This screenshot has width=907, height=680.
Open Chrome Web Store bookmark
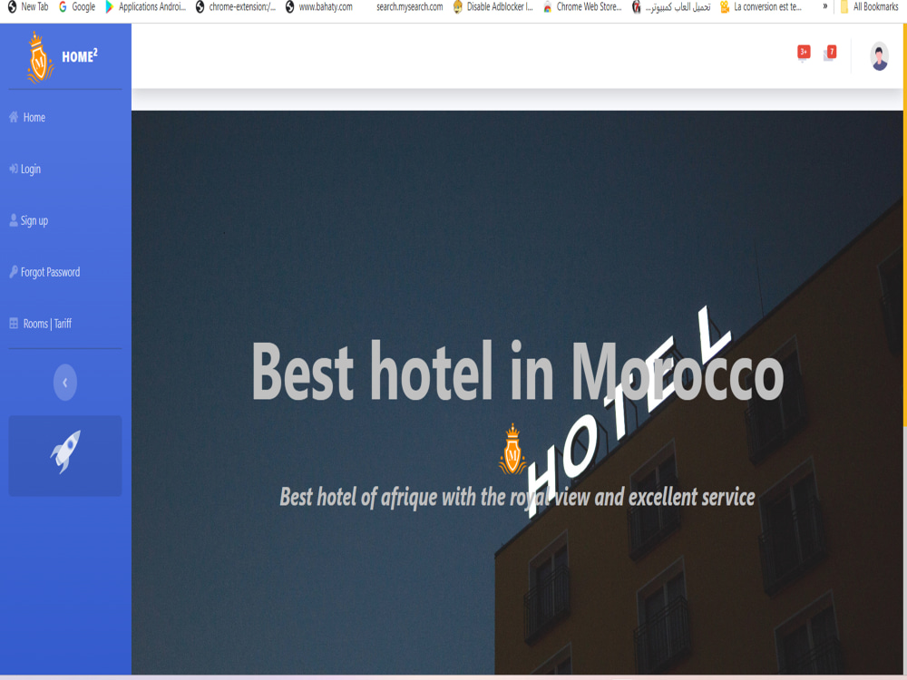pyautogui.click(x=582, y=7)
